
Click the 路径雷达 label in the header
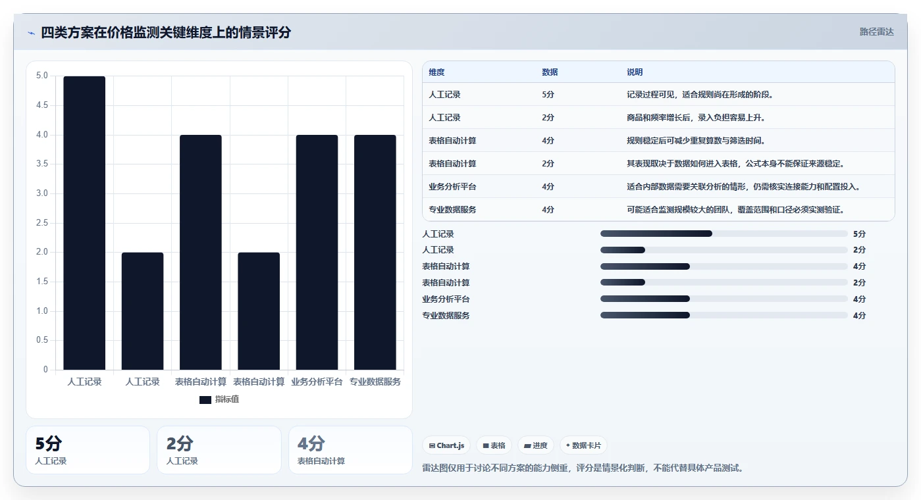[x=876, y=32]
